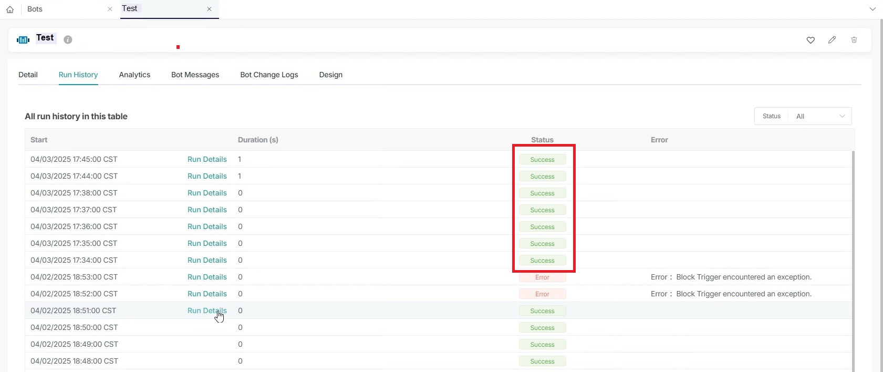
Task: Switch to the Design tab
Action: coord(330,75)
